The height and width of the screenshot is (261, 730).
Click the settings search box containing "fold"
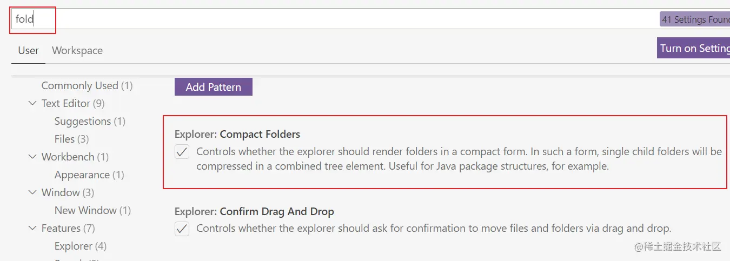(x=324, y=19)
